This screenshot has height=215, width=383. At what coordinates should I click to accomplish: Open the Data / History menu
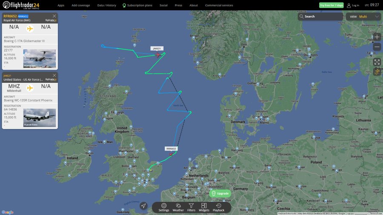click(106, 6)
